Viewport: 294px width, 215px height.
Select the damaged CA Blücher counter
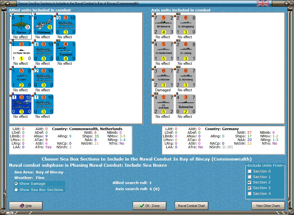(164, 78)
